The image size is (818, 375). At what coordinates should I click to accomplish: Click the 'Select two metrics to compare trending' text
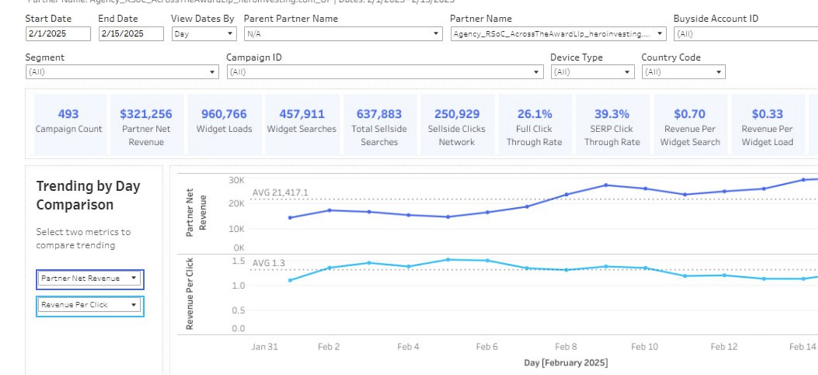coord(83,239)
